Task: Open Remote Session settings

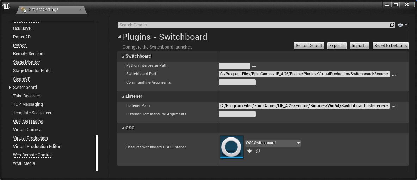Action: pos(28,54)
